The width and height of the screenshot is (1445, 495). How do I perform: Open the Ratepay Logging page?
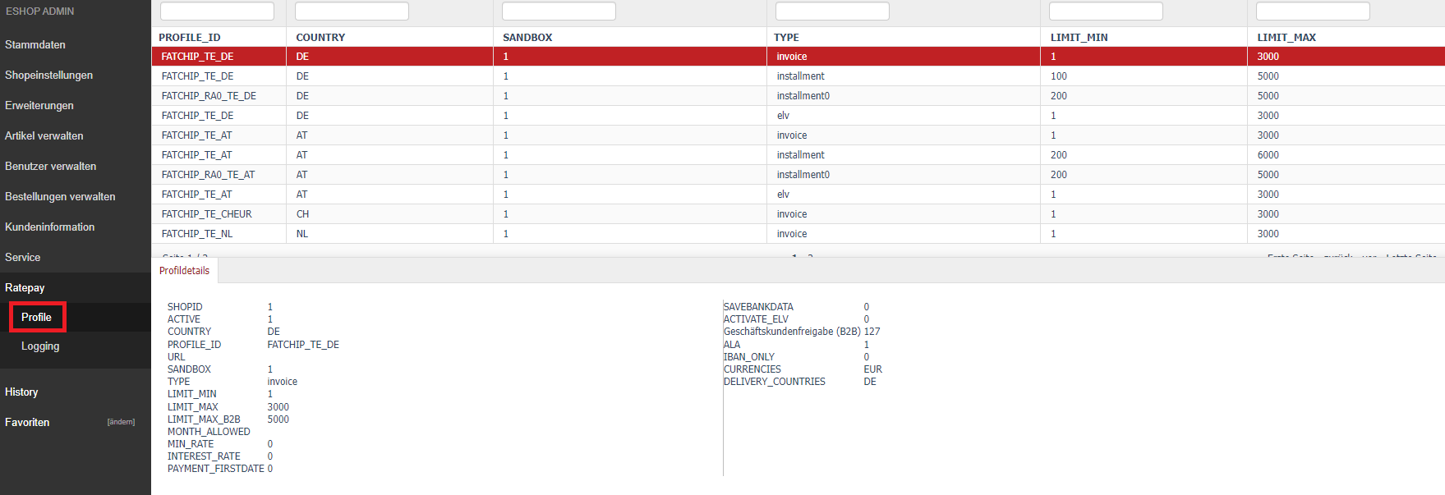click(x=40, y=346)
